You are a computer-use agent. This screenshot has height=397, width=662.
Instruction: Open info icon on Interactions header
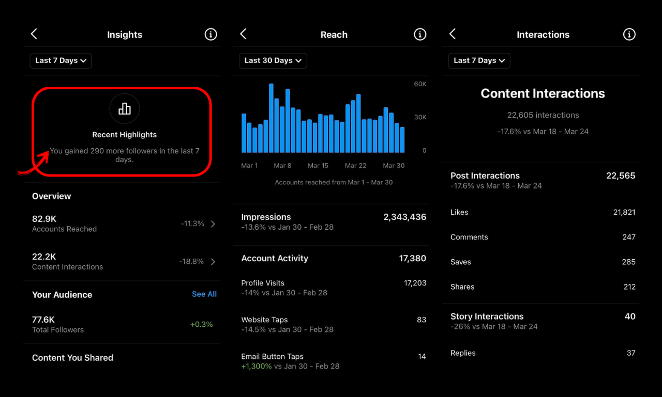629,35
